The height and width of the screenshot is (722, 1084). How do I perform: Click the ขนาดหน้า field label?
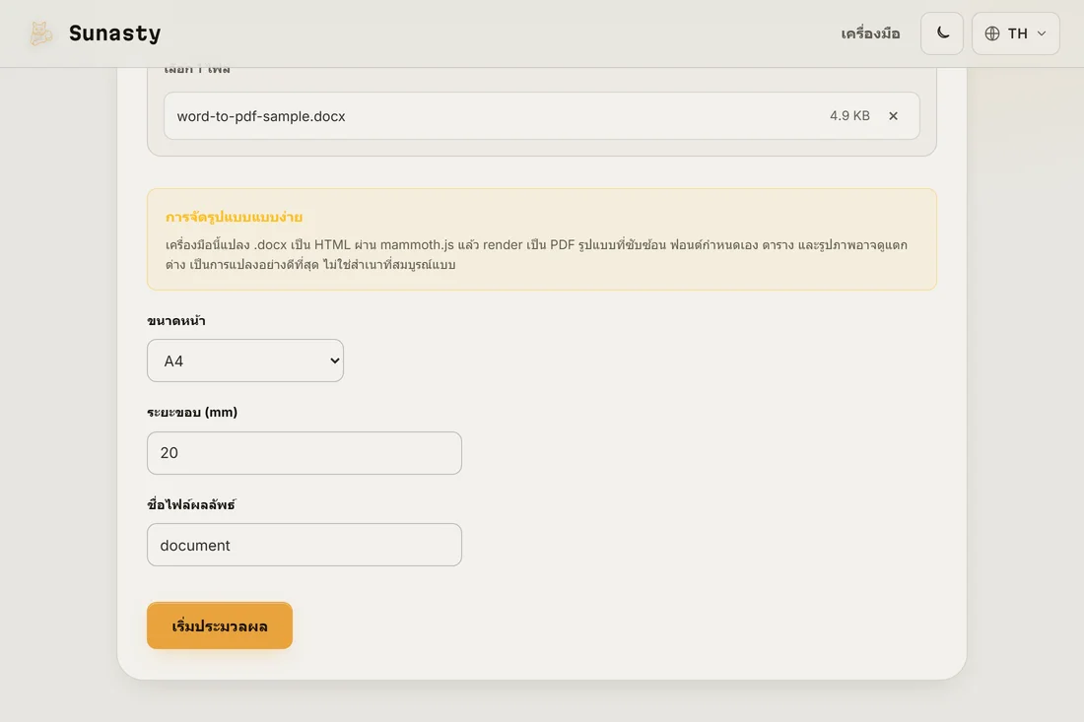pyautogui.click(x=176, y=320)
